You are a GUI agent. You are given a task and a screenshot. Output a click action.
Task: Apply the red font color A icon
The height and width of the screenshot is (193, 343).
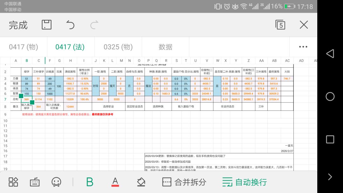click(115, 182)
